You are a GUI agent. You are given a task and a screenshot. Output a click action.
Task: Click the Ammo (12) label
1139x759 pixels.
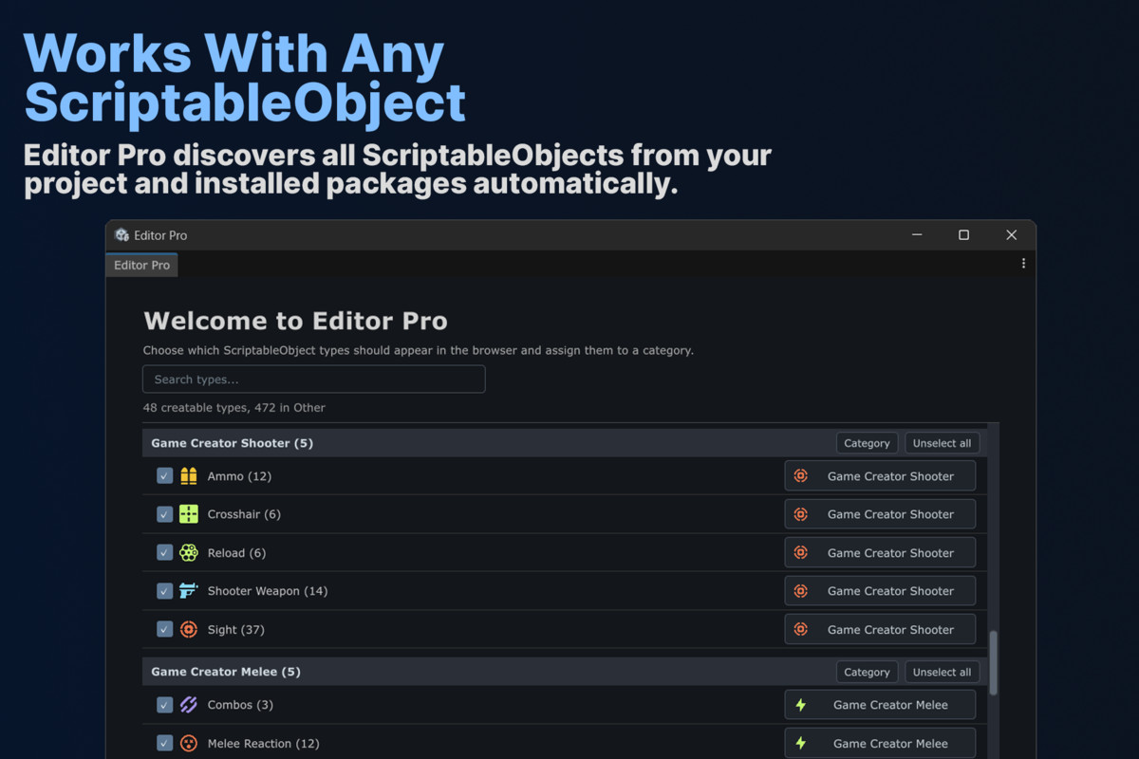pos(239,476)
